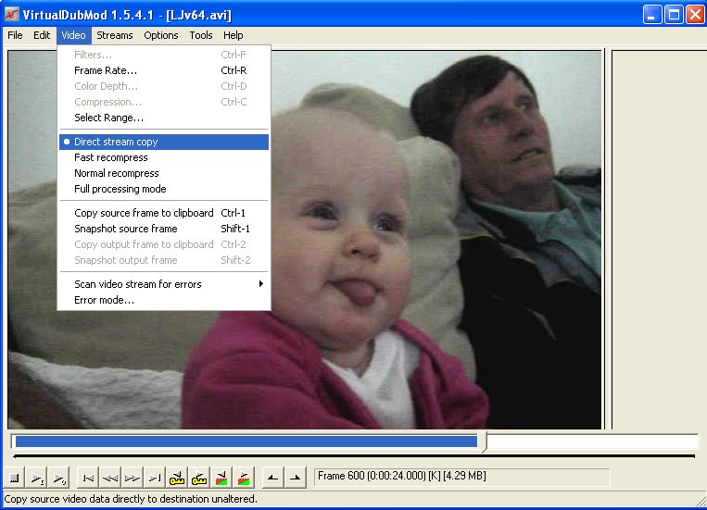Jump to the end of video
The image size is (707, 510).
[x=154, y=478]
